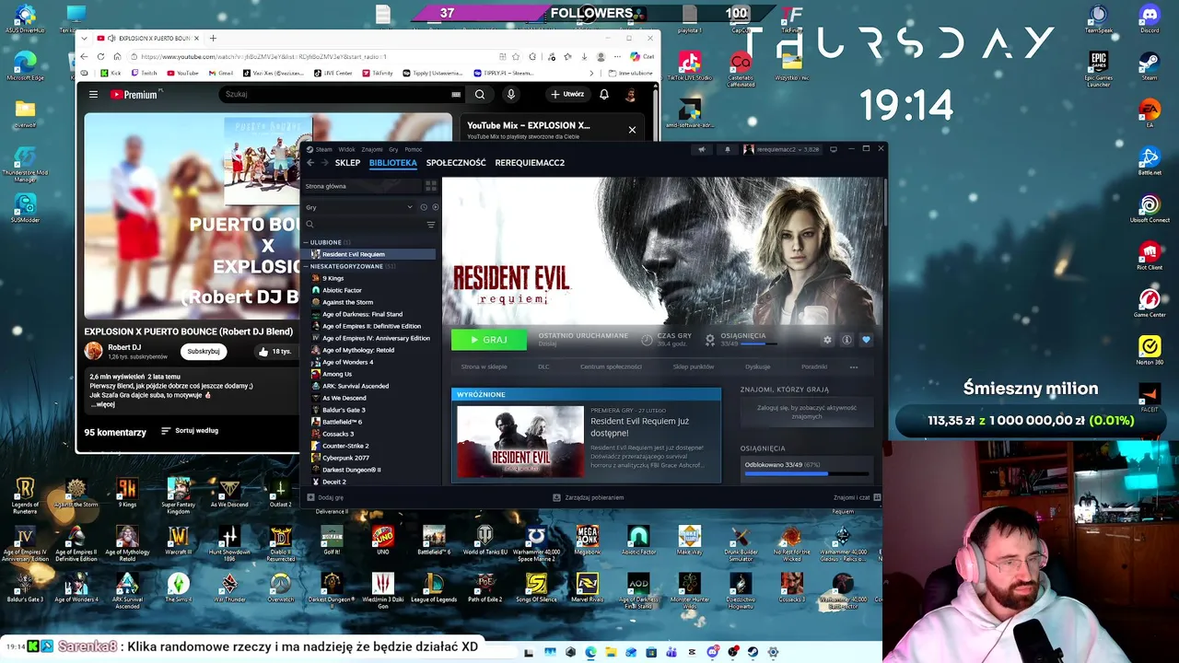Expand rerequiemacc2 account dropdown in Steam

point(781,149)
